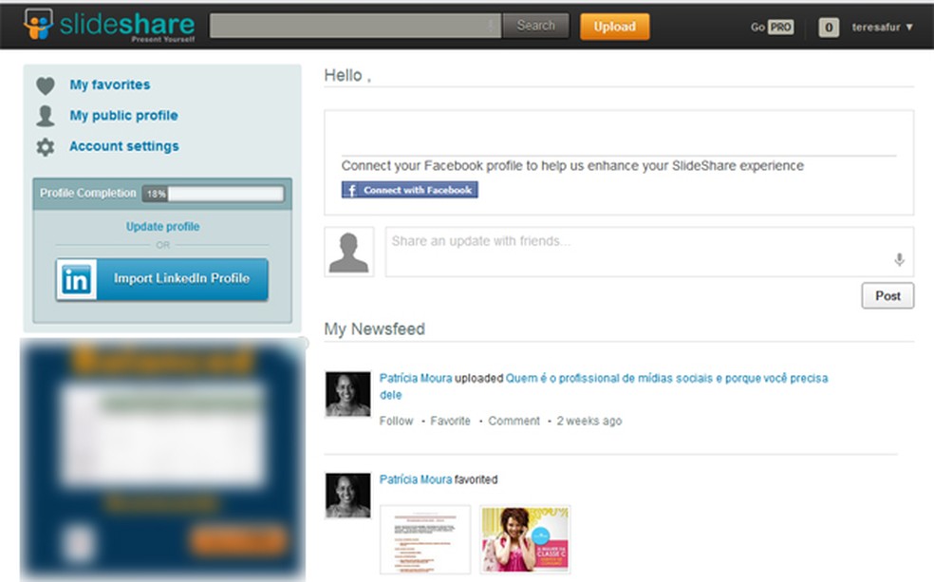Open the Go PRO link
This screenshot has height=582, width=934.
click(x=771, y=27)
